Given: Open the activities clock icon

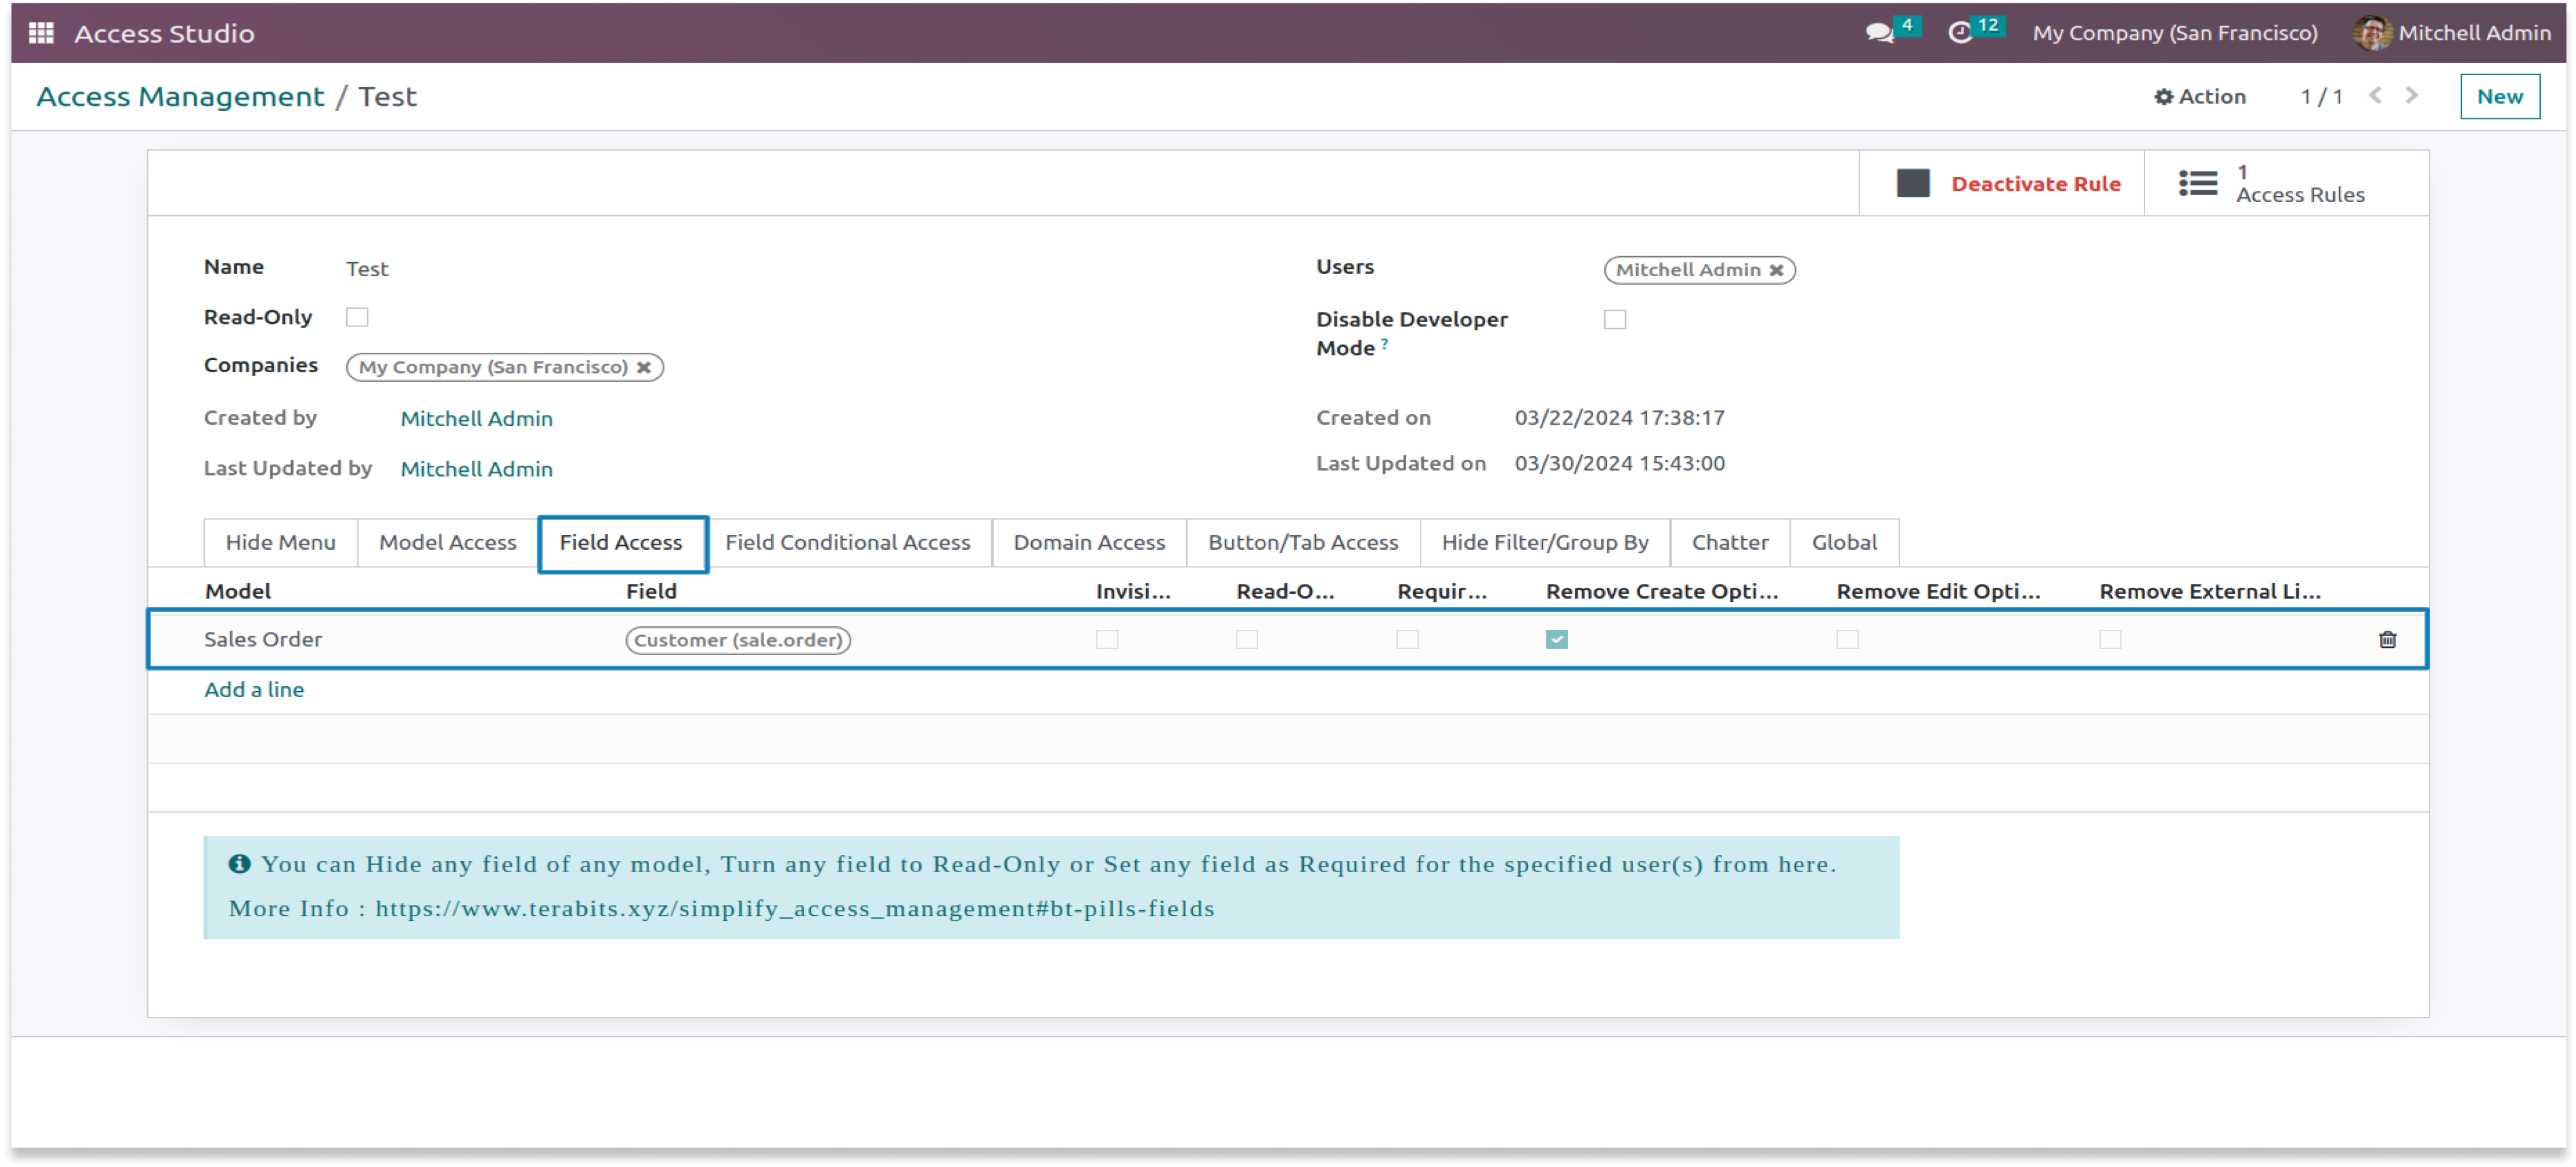Looking at the screenshot, I should (1960, 33).
